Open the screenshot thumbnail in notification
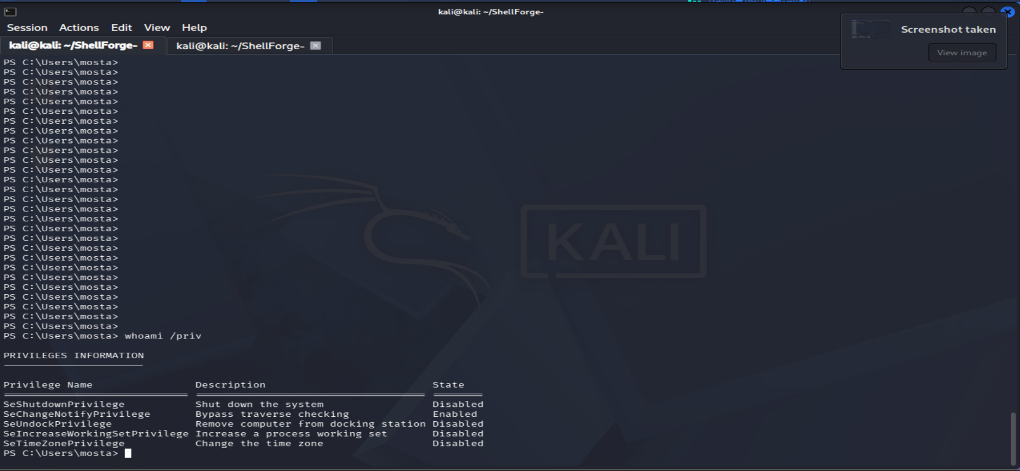The image size is (1020, 471). (870, 30)
